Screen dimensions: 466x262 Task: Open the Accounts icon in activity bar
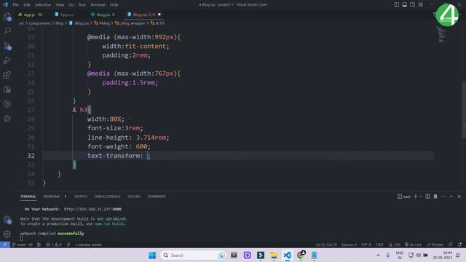point(7,220)
